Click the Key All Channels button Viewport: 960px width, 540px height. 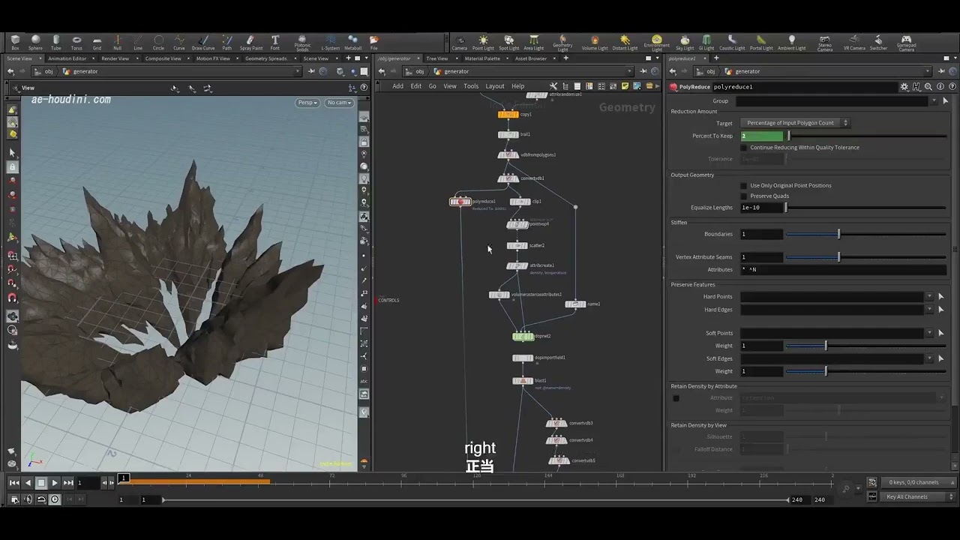pos(907,496)
